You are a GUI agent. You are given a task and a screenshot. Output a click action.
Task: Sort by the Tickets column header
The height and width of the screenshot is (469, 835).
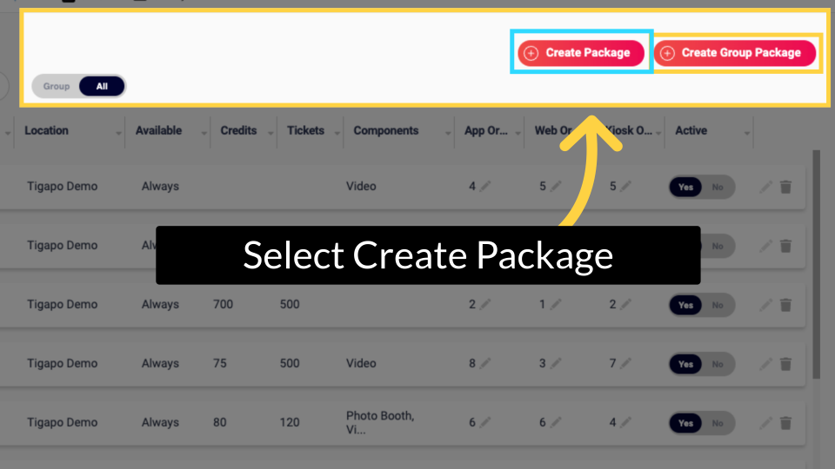pos(305,130)
